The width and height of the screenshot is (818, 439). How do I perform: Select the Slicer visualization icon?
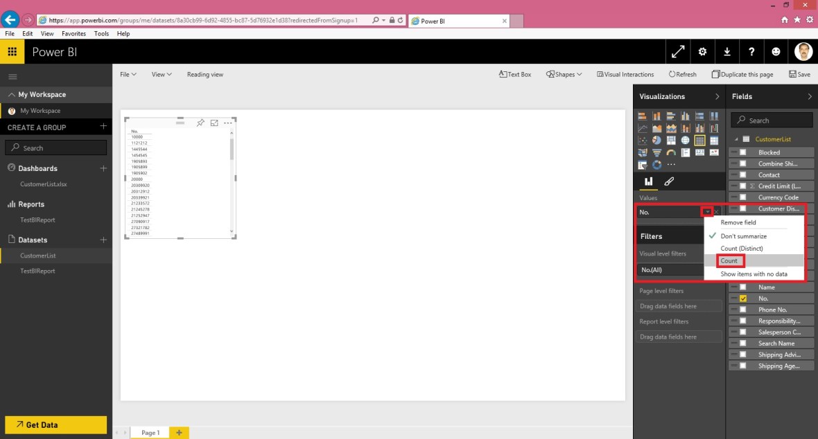642,164
